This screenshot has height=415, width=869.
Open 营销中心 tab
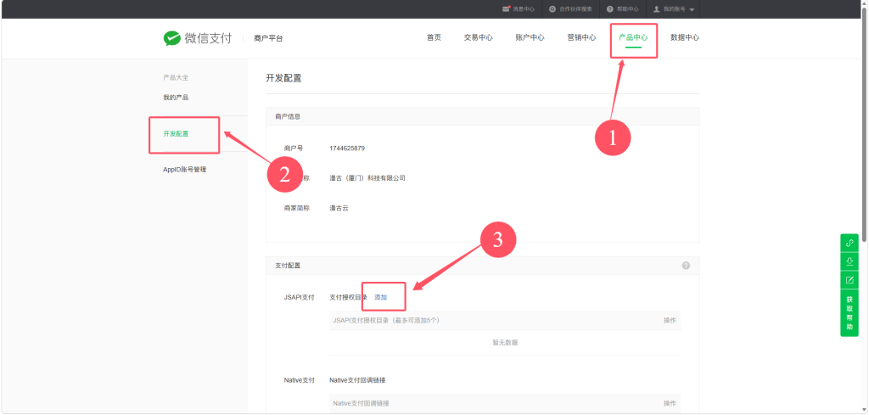click(x=581, y=37)
